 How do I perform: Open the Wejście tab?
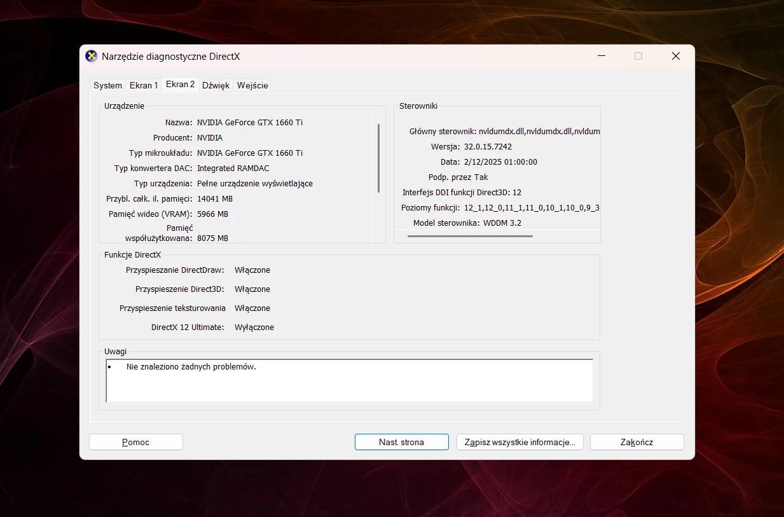pyautogui.click(x=252, y=85)
